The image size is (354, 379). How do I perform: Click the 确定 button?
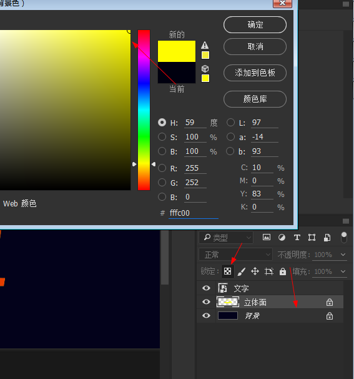(255, 24)
